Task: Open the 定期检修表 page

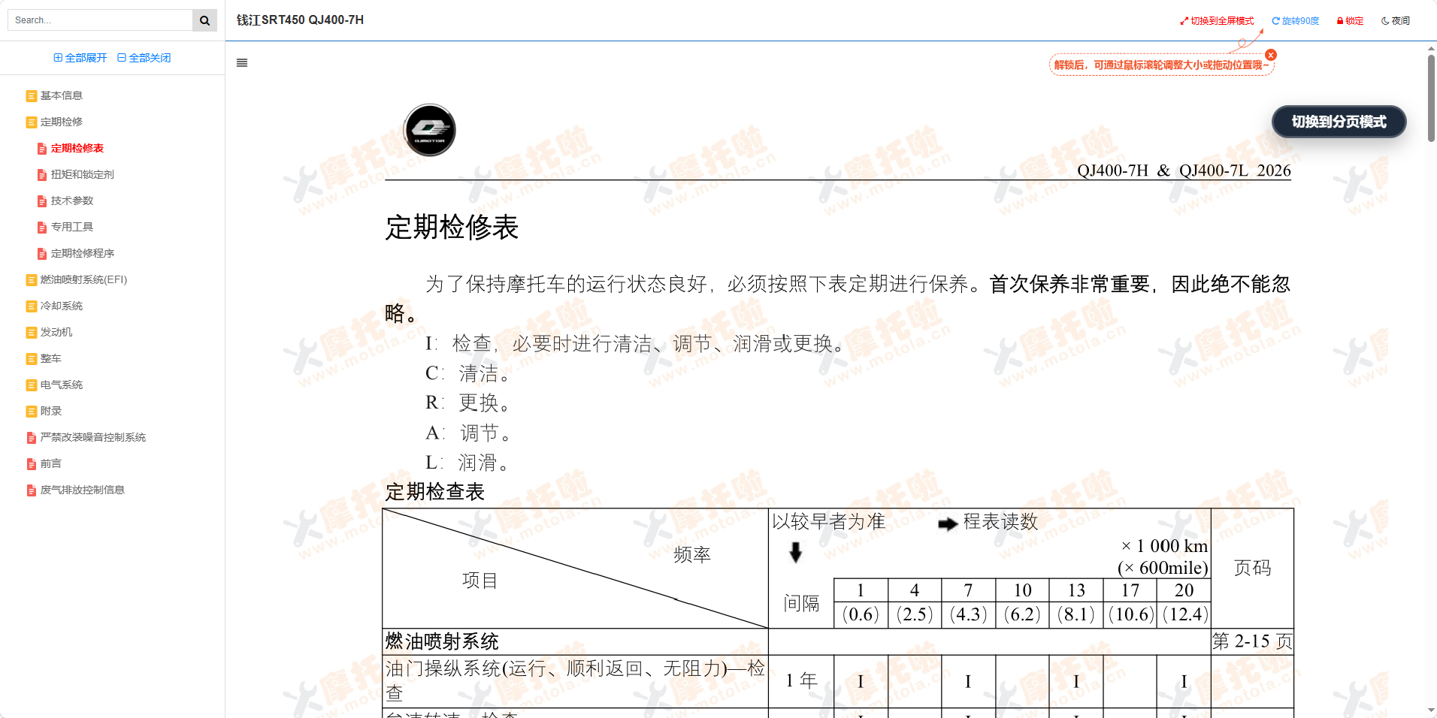Action: point(77,148)
